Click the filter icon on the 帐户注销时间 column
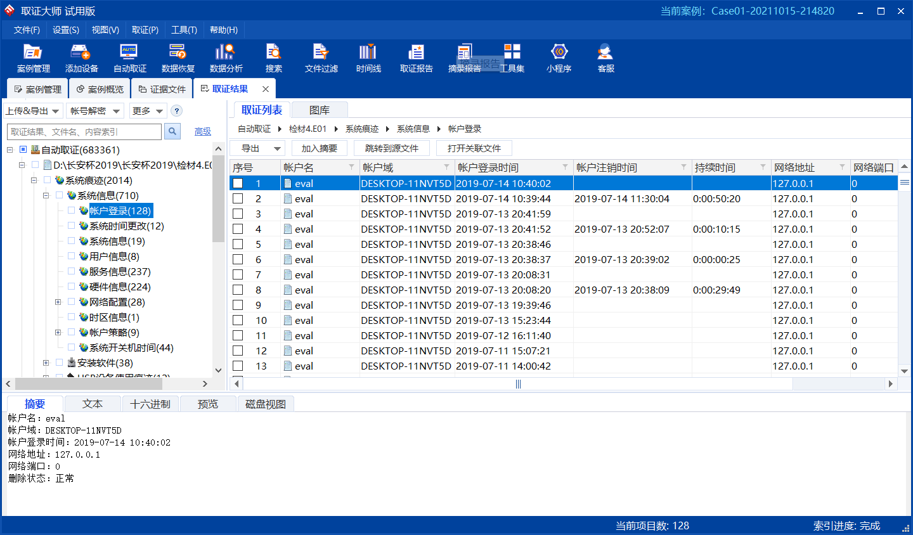This screenshot has width=913, height=535. coord(683,167)
